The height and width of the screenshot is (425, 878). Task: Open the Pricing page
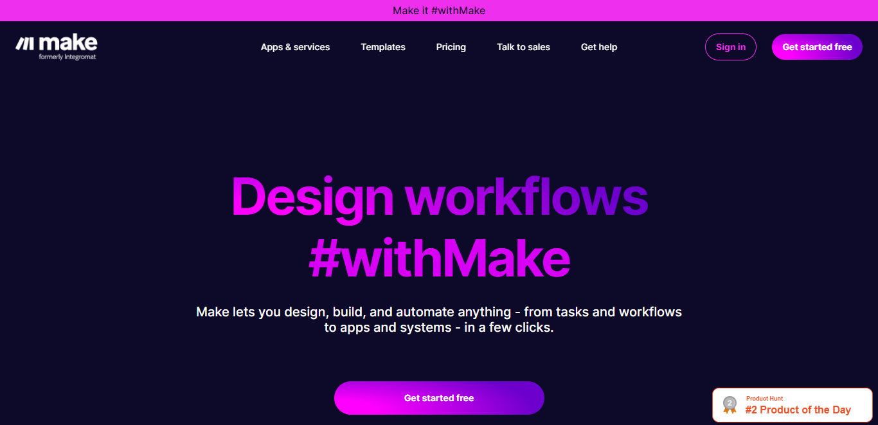pyautogui.click(x=451, y=47)
